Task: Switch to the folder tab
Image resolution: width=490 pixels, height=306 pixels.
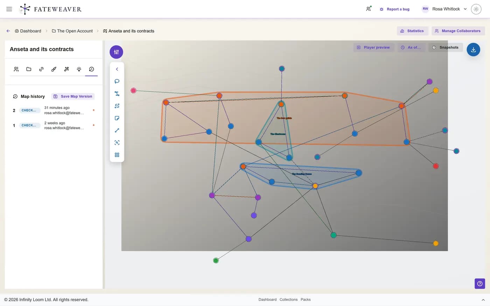Action: tap(29, 69)
